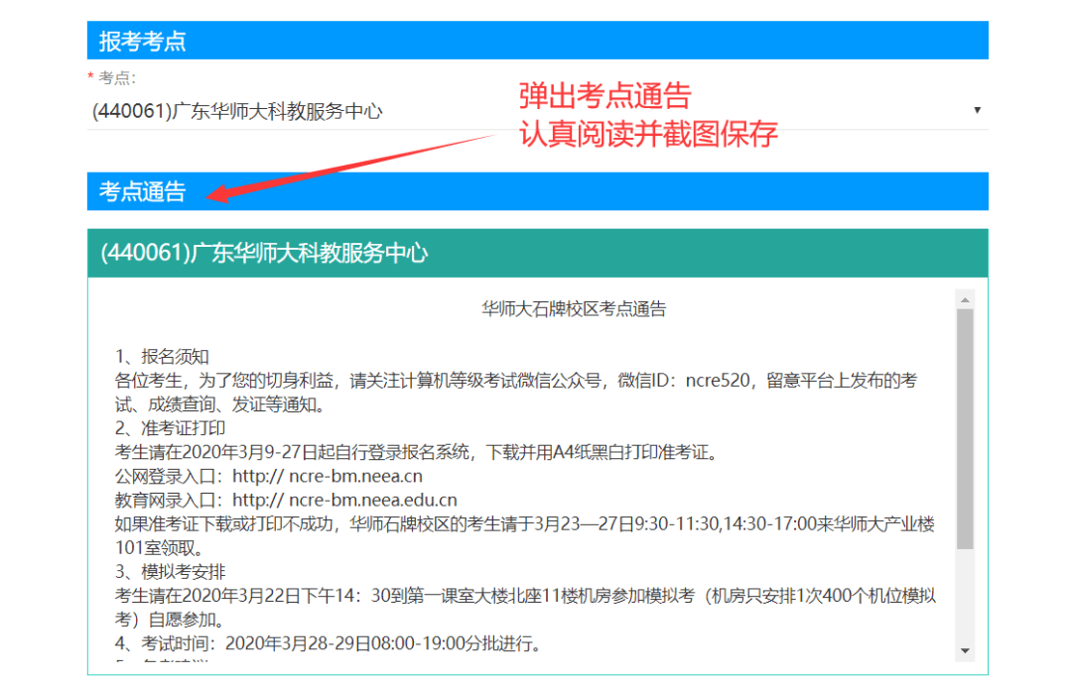Click the heading 3、模拟考安排
Viewport: 1072px width, 684px height.
(x=171, y=571)
